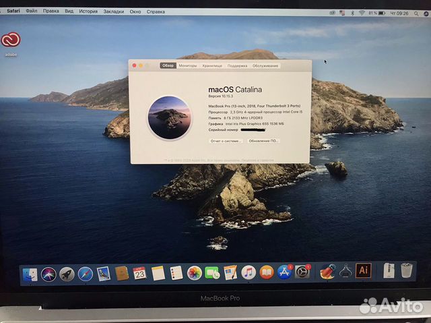Viewport: 431px width, 323px height.
Task: Open Safari compass icon in Dock
Action: [86, 274]
